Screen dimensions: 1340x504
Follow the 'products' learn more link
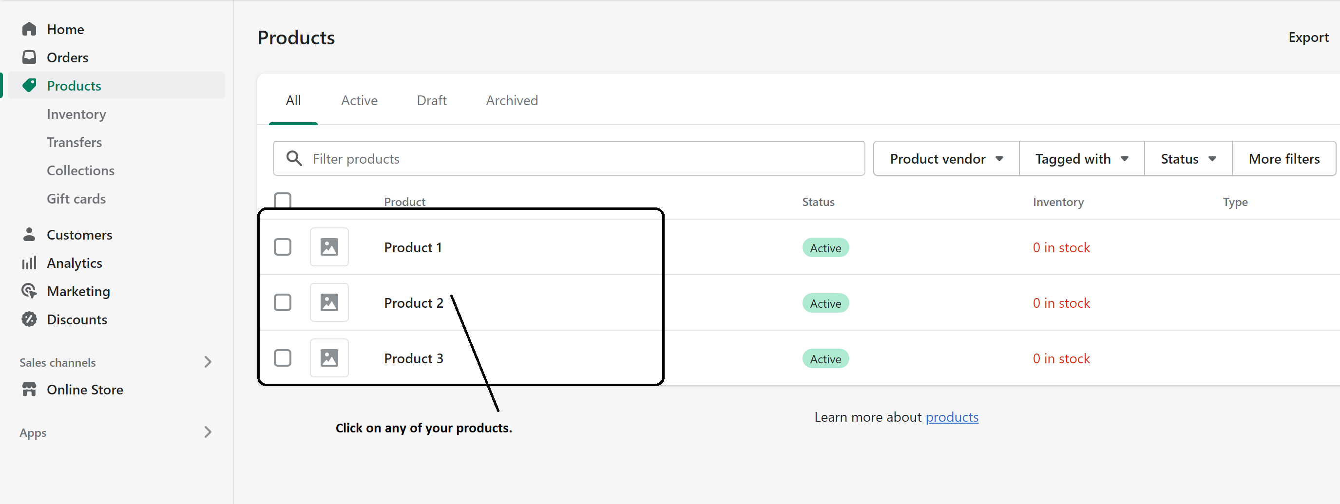952,417
